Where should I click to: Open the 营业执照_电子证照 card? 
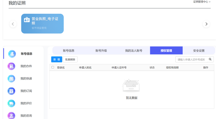(42, 24)
